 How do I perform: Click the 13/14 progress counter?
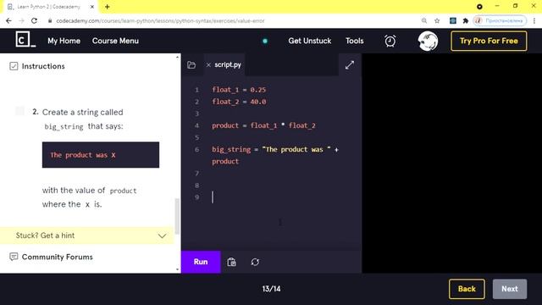pos(271,289)
